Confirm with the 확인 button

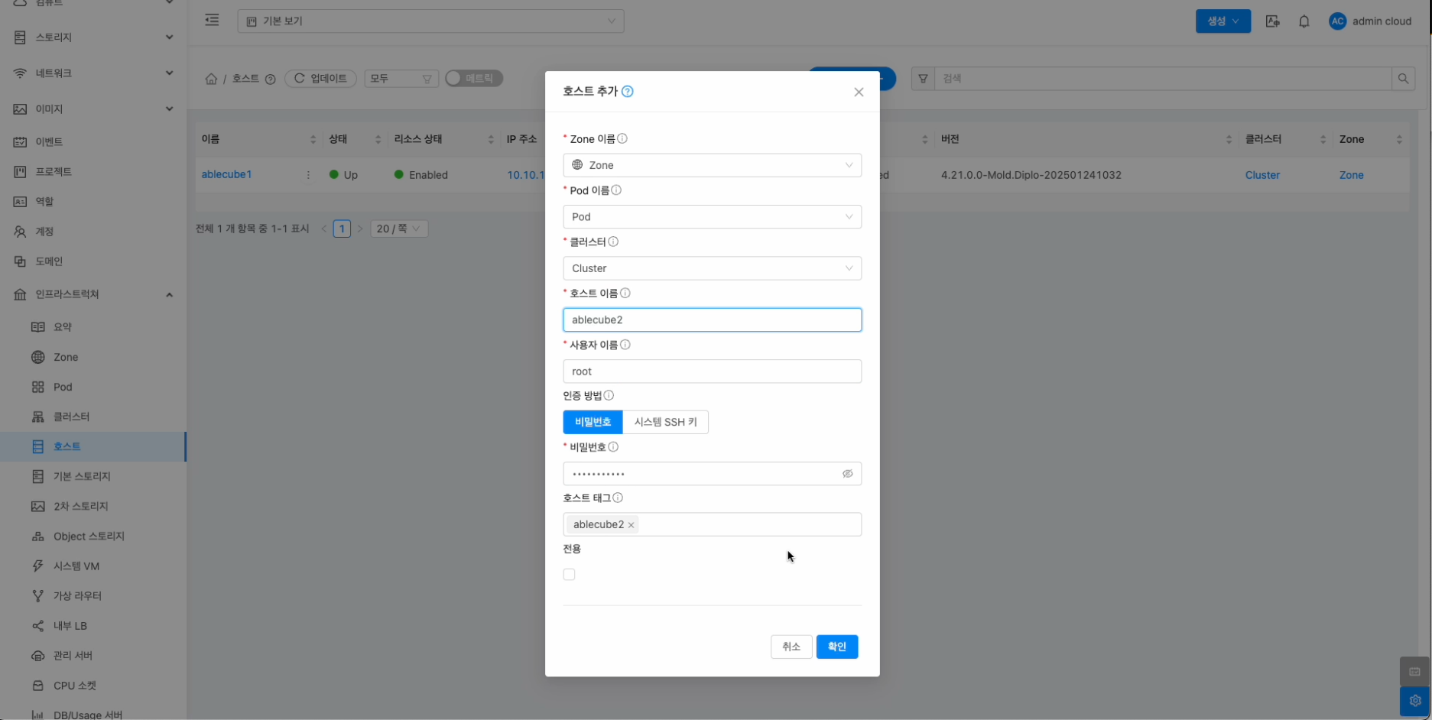coord(837,647)
